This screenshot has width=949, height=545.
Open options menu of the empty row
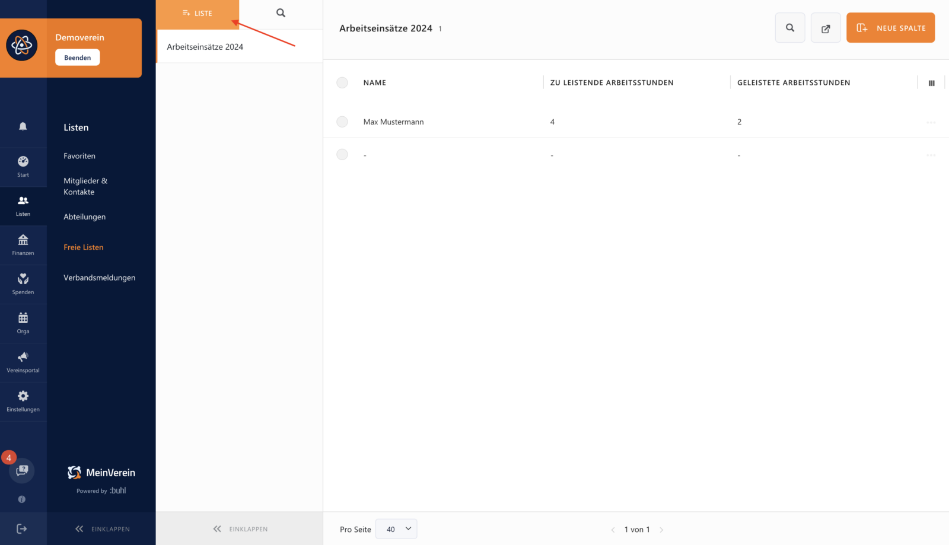tap(931, 155)
